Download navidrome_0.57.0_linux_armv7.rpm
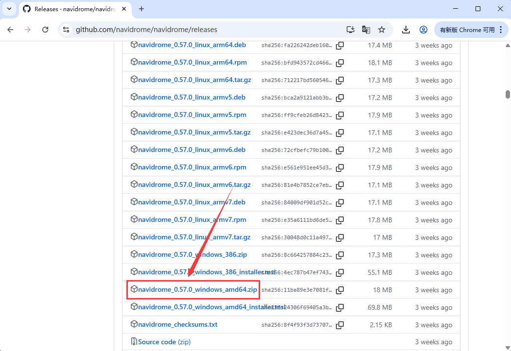Screen dimensions: 511x351 (x=192, y=219)
